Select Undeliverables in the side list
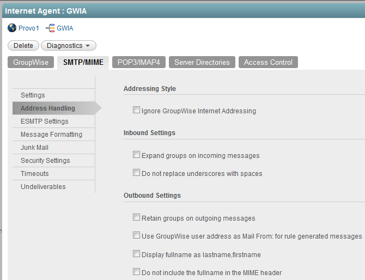 point(43,187)
